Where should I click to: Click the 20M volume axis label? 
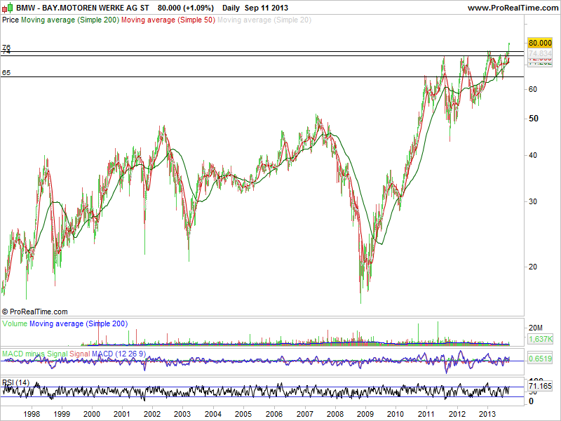point(536,328)
